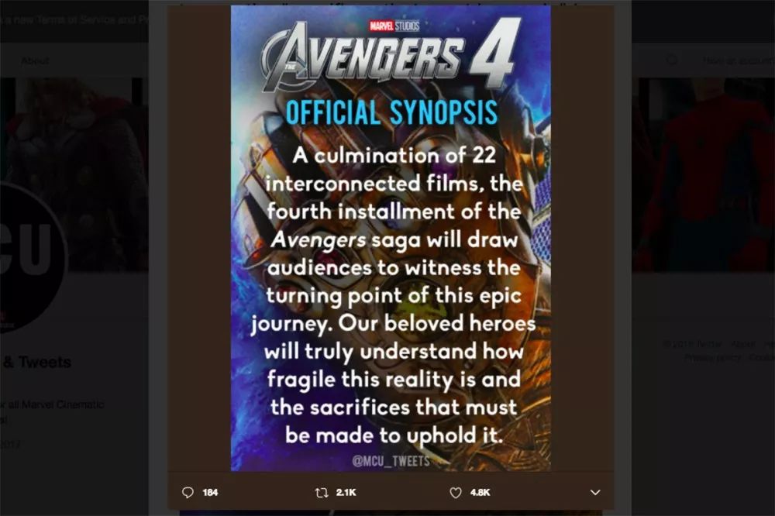Retweet using the retweet arrows icon

coord(322,492)
